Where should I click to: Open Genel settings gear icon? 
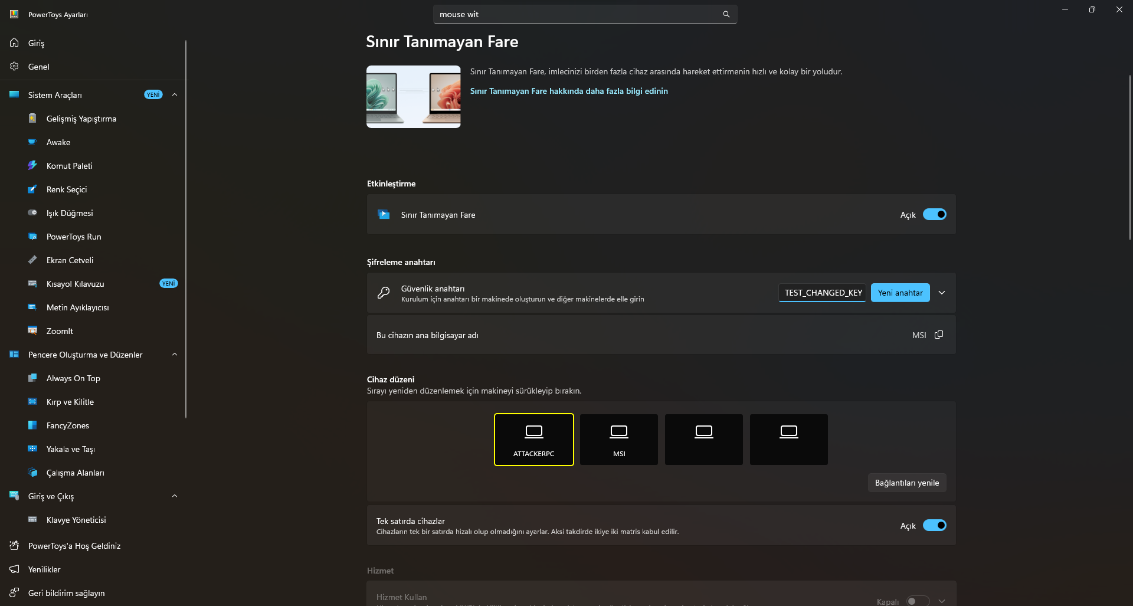14,66
